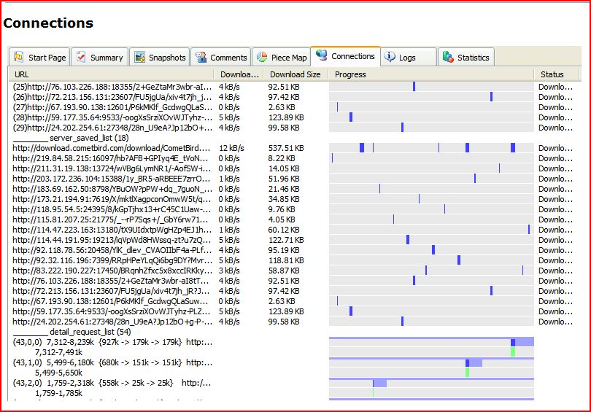Select the (26)http://72.213.156.131:23607 row
This screenshot has width=591, height=412.
[294, 97]
